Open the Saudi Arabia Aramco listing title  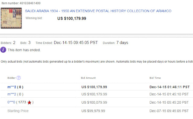tap(98, 11)
